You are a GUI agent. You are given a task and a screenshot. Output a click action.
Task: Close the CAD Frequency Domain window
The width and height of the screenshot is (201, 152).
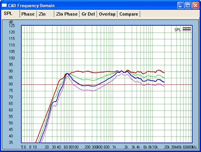[x=196, y=5]
